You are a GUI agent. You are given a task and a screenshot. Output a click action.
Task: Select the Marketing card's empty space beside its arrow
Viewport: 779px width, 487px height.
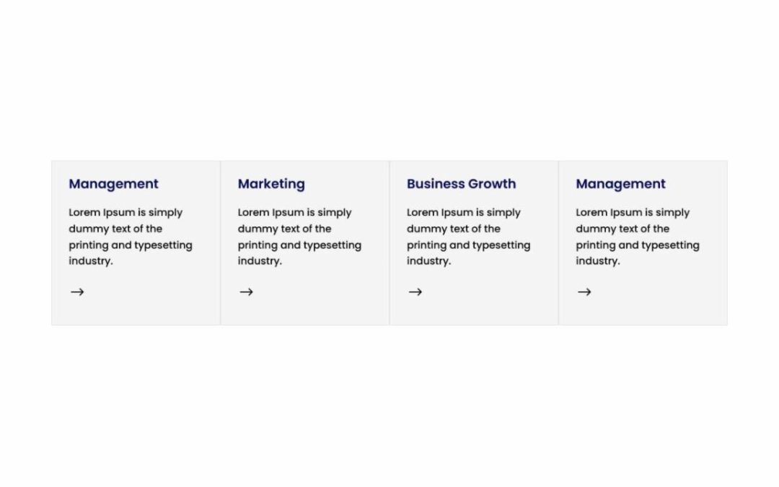[318, 291]
